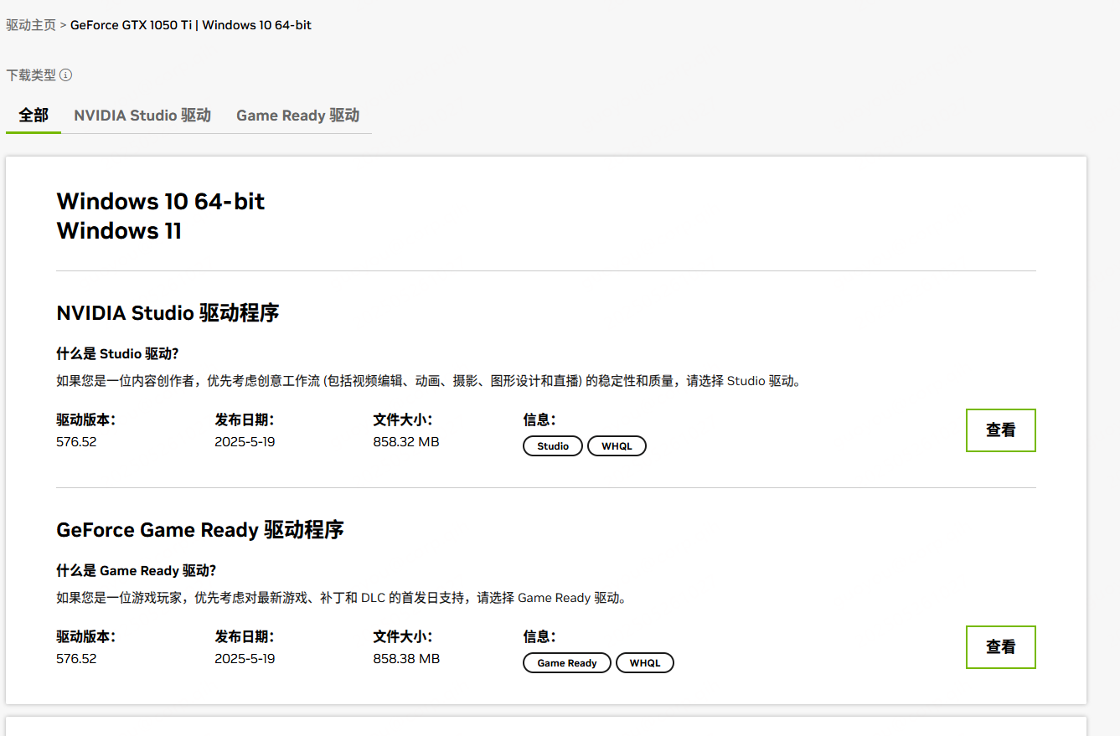The width and height of the screenshot is (1120, 736).
Task: Click the Studio info badge
Action: click(553, 446)
